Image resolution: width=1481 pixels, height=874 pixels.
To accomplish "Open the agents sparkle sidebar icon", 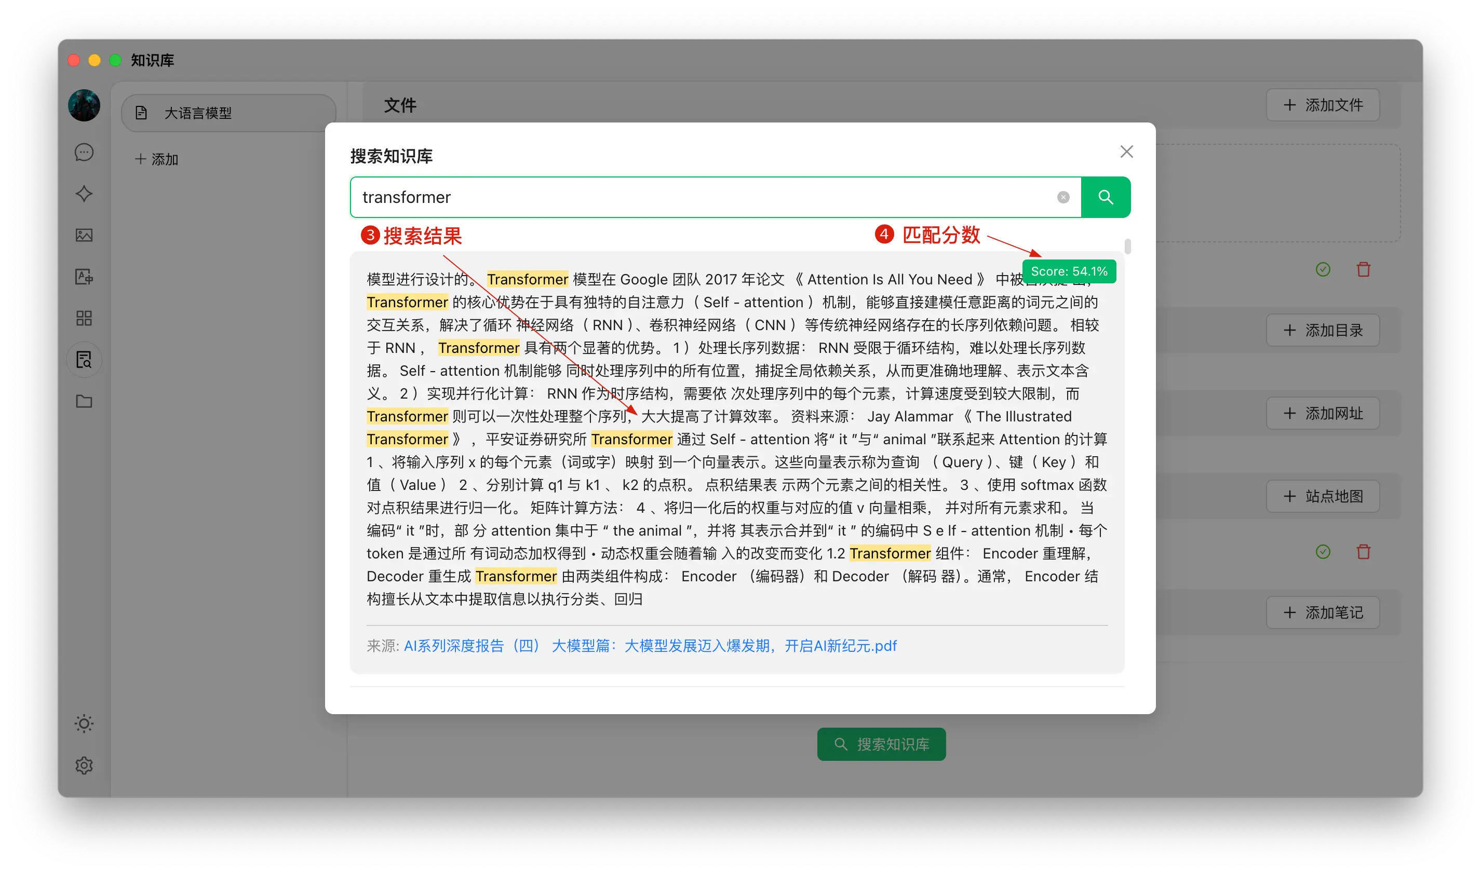I will pyautogui.click(x=84, y=194).
